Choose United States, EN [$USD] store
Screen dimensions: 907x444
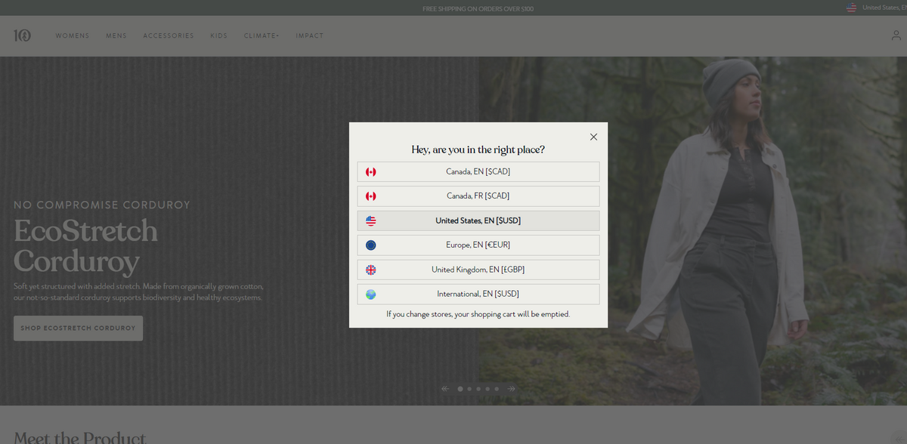478,220
